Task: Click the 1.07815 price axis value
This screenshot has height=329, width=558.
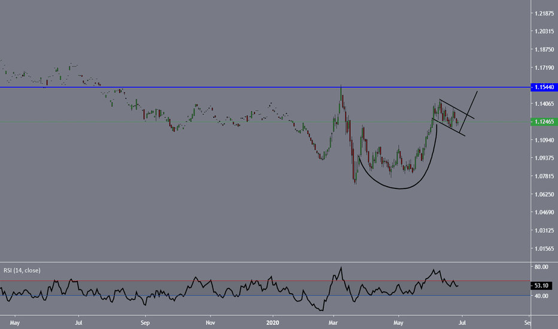Action: 544,176
